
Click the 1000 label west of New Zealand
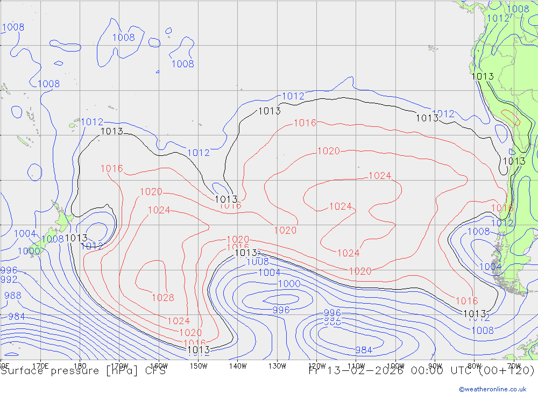tap(28, 251)
